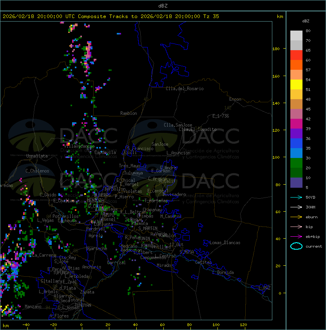Click the '100' tick on the right axis

coord(276,158)
